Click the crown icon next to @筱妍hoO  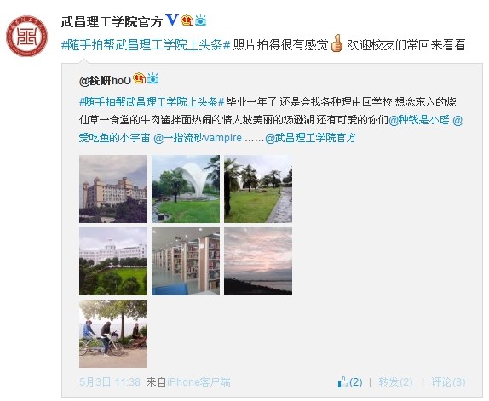[x=140, y=78]
